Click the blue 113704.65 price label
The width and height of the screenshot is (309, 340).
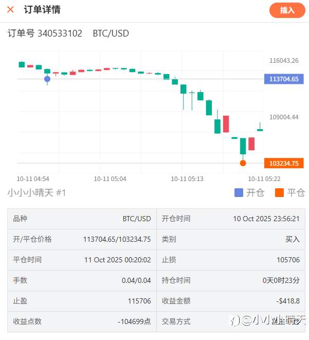(283, 79)
